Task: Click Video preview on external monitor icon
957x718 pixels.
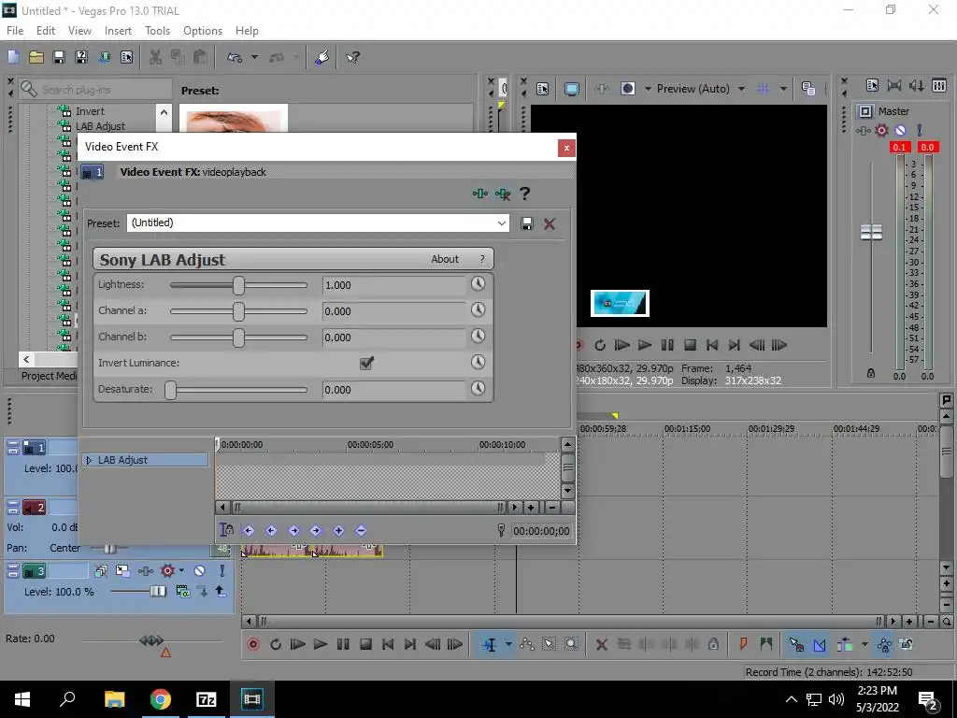Action: (572, 89)
